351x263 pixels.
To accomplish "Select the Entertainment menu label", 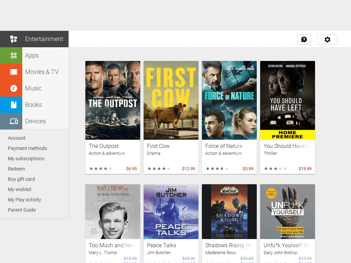I will pyautogui.click(x=44, y=39).
